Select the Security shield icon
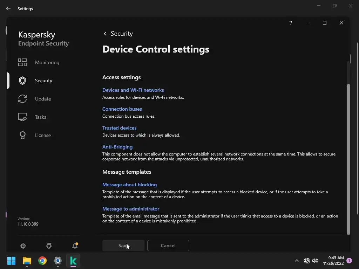Screen dimensions: 359x269 click(22, 81)
